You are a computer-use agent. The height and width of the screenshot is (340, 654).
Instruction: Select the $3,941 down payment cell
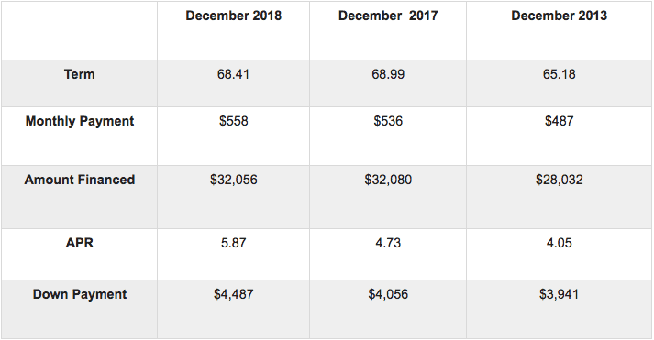tap(559, 294)
